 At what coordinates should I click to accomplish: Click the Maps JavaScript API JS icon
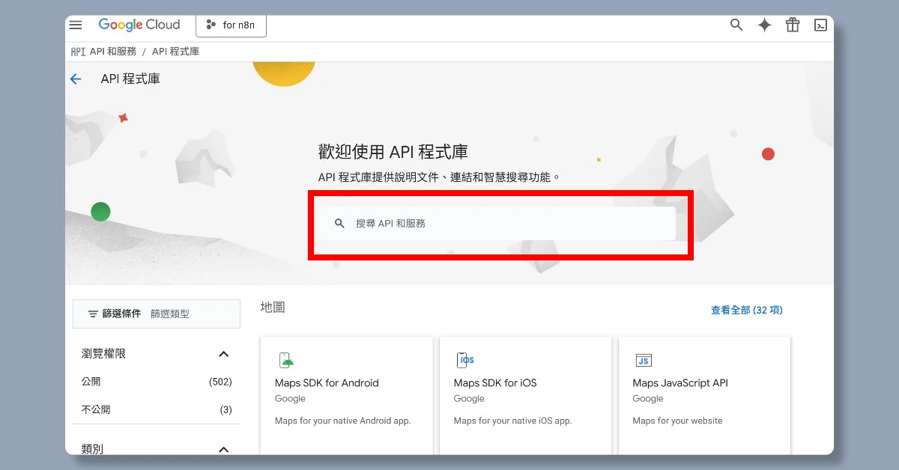[x=644, y=361]
